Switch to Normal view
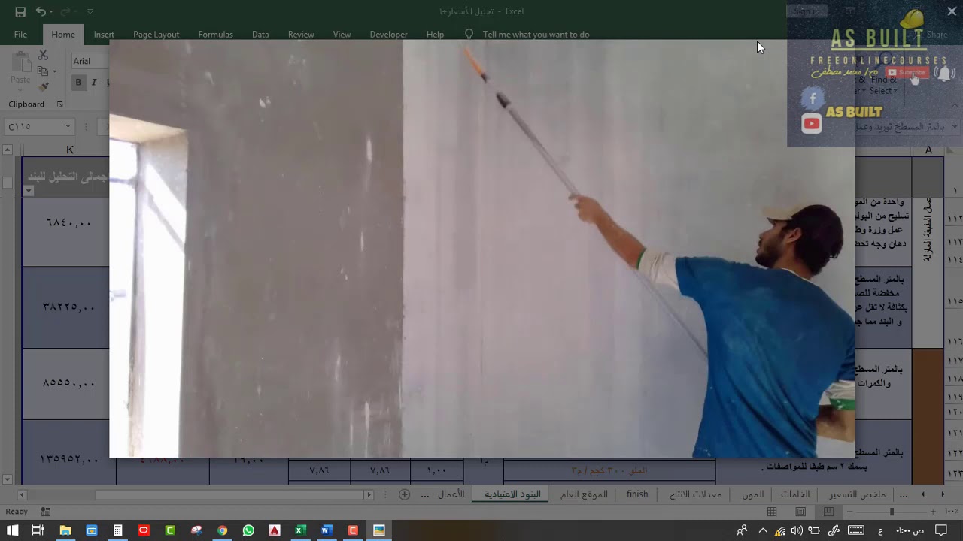 (772, 512)
